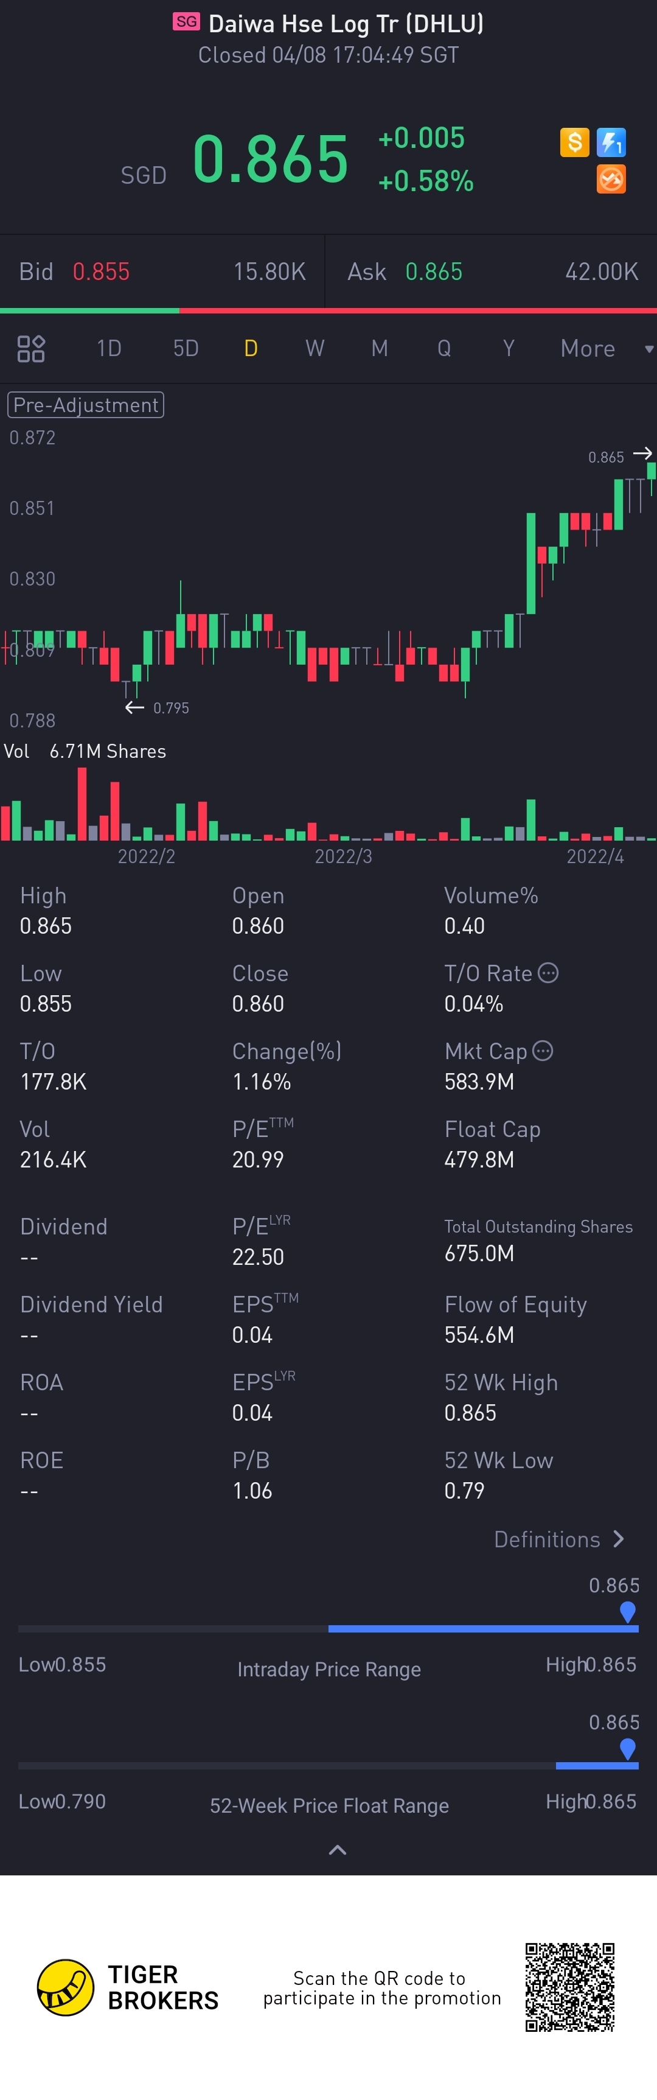Tap the Float Cap value 479.8M

pyautogui.click(x=479, y=1159)
